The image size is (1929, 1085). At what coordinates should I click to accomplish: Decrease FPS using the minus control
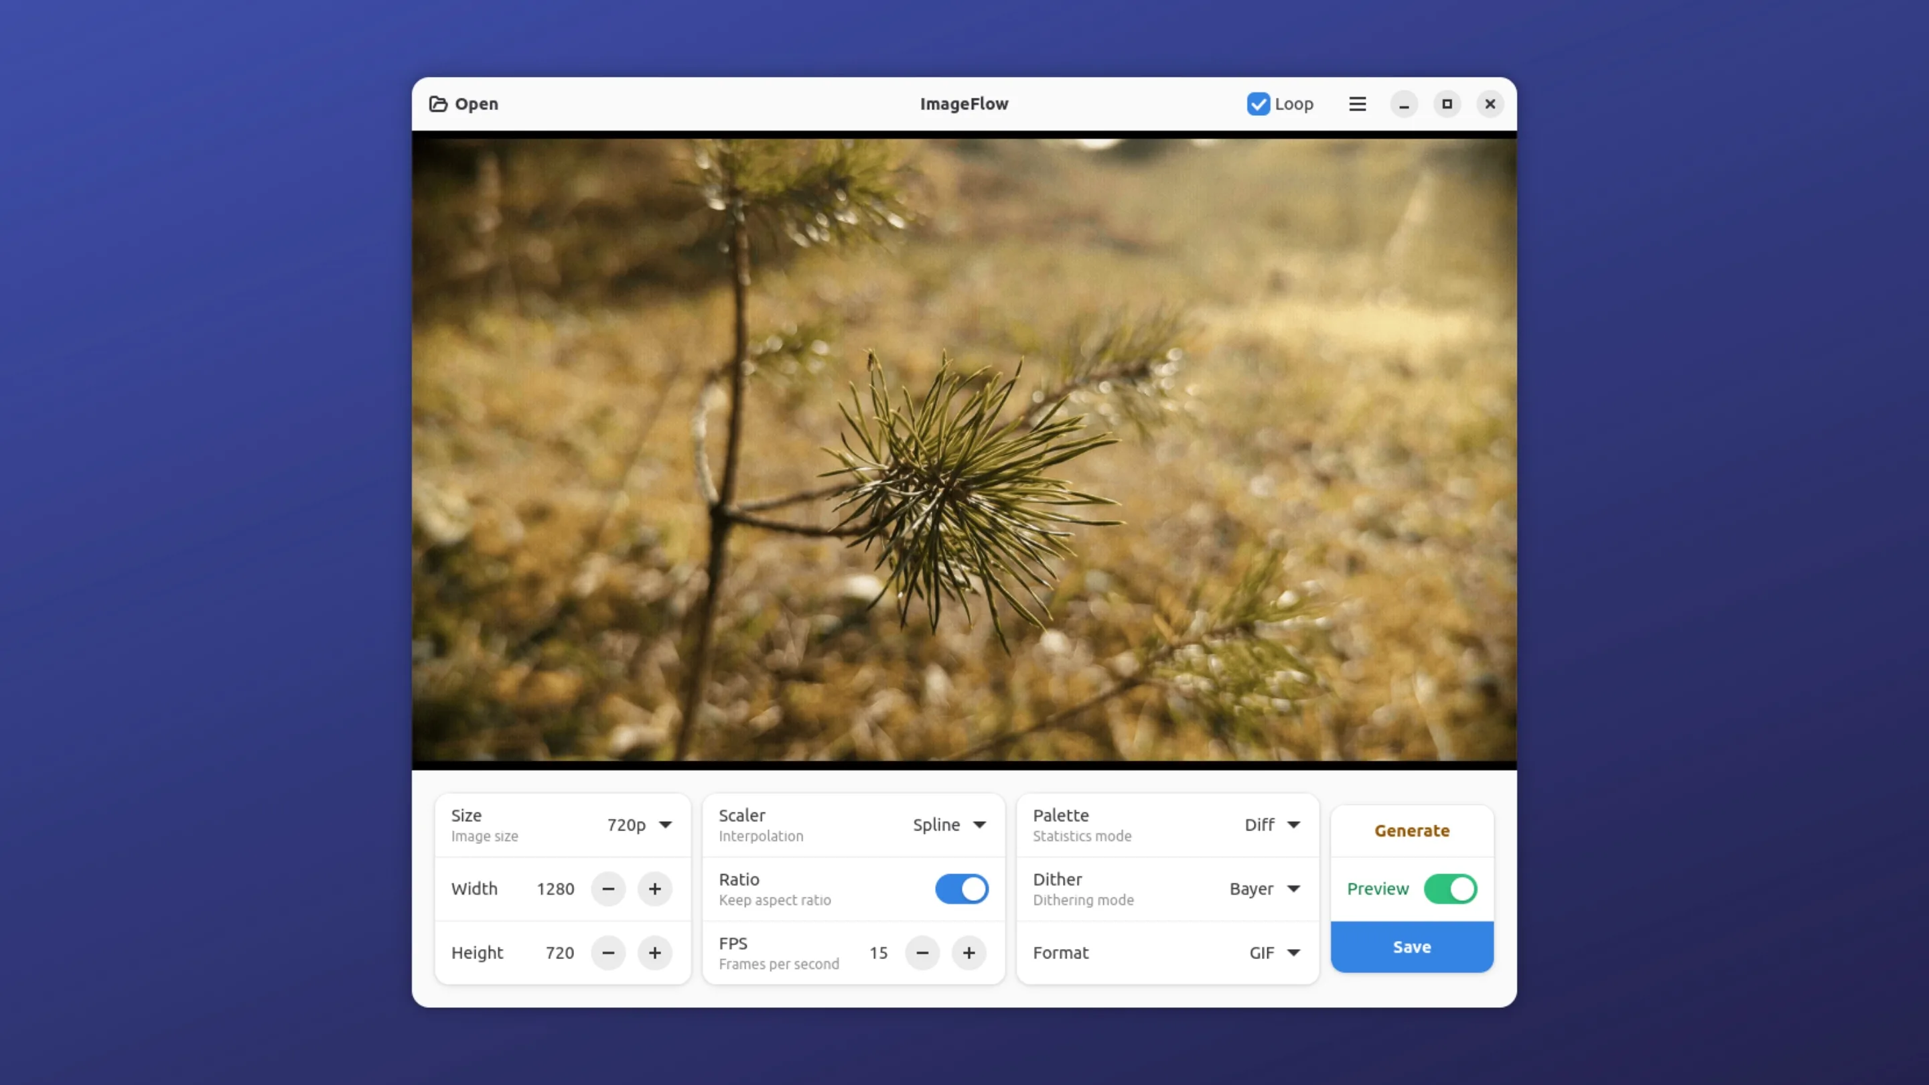point(922,952)
